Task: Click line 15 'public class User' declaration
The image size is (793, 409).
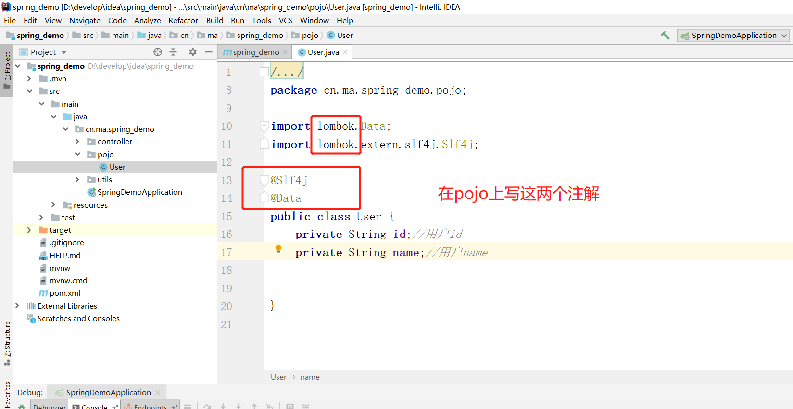Action: click(332, 216)
